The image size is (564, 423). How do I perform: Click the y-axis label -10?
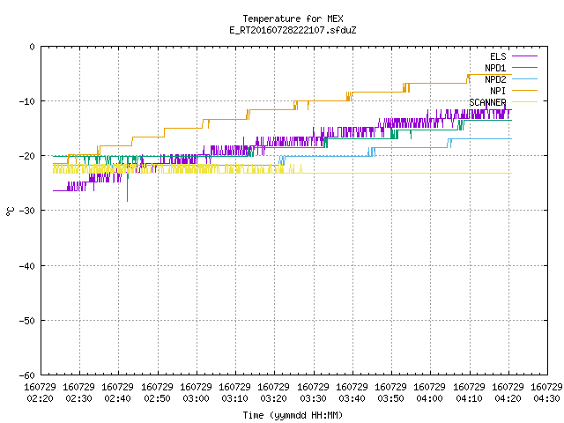(x=27, y=101)
